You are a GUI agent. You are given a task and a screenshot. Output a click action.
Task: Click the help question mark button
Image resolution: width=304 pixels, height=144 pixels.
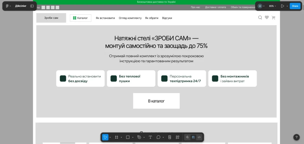pyautogui.click(x=296, y=137)
